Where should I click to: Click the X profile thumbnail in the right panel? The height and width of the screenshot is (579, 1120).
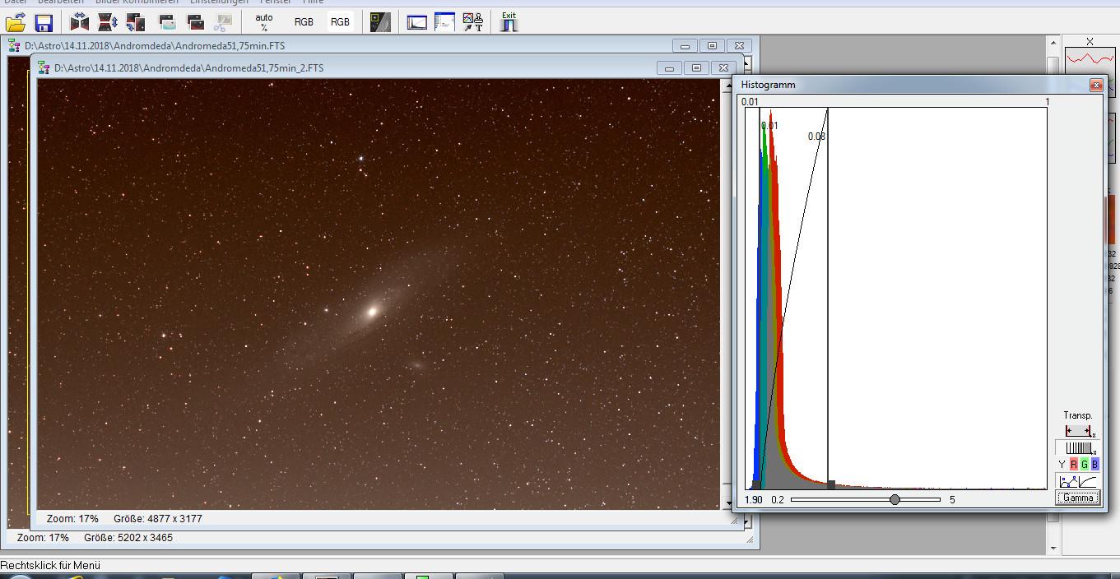[x=1090, y=59]
